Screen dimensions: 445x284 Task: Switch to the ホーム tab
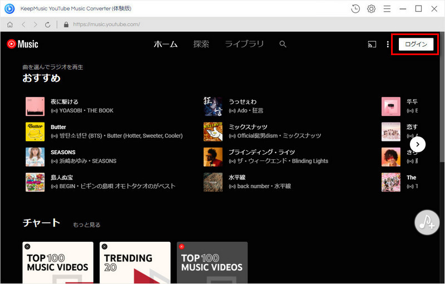[x=166, y=44]
